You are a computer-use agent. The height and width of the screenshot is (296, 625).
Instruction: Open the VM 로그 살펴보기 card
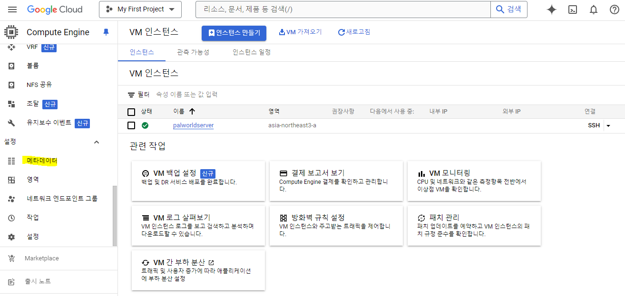[x=198, y=226]
